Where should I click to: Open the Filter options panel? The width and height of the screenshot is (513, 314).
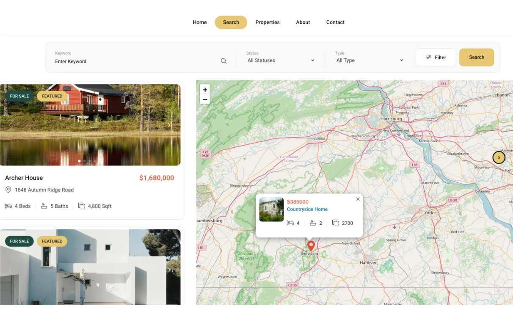436,58
